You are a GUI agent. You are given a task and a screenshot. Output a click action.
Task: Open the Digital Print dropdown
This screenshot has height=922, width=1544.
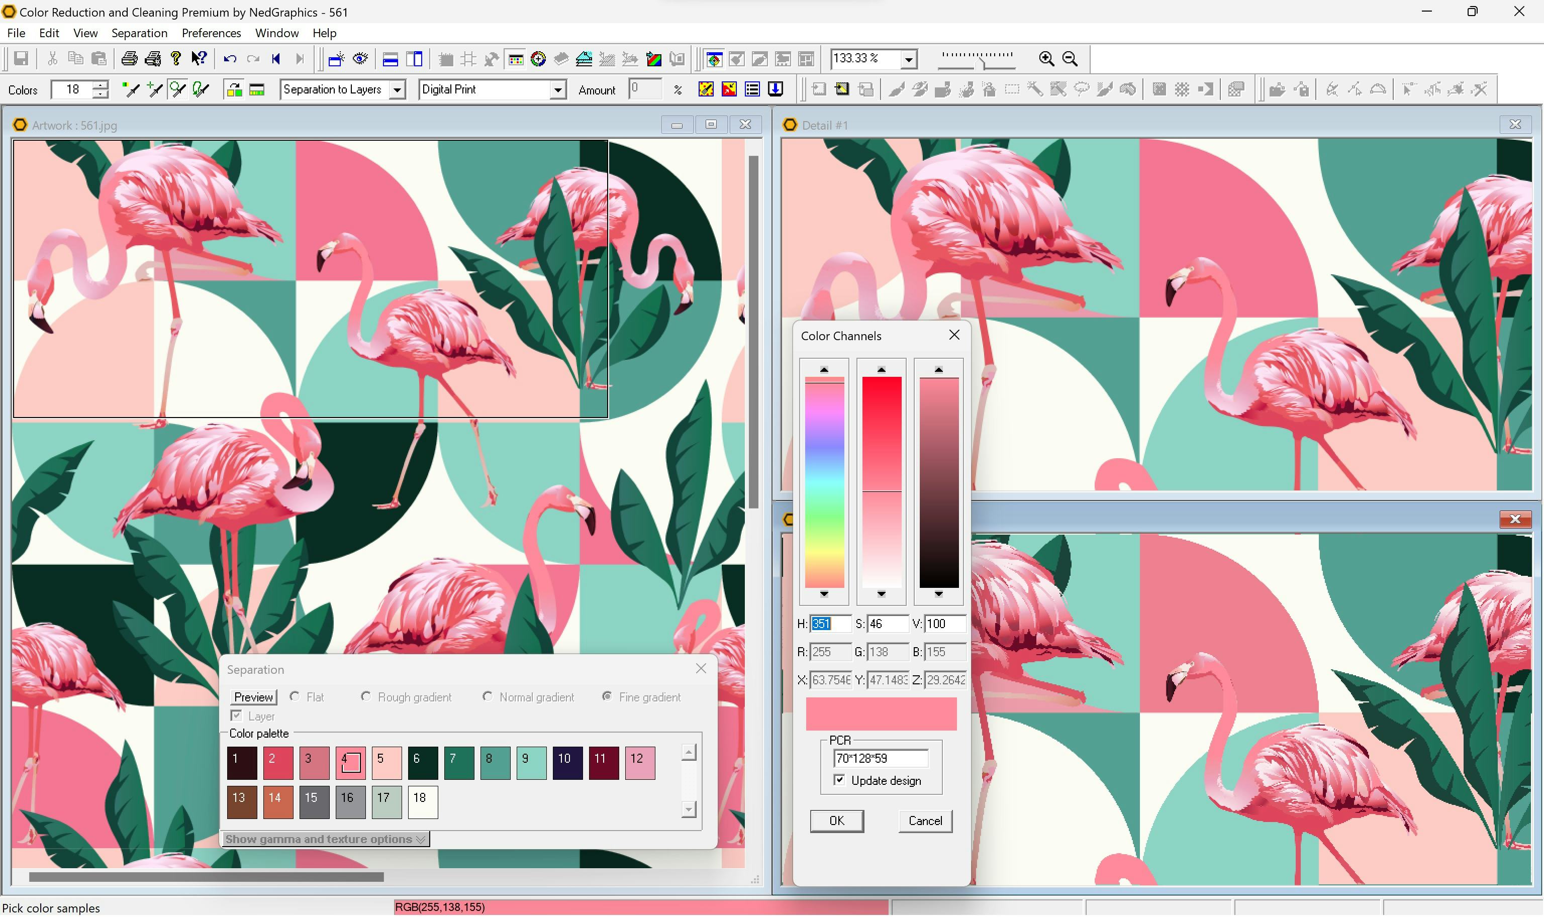tap(557, 89)
